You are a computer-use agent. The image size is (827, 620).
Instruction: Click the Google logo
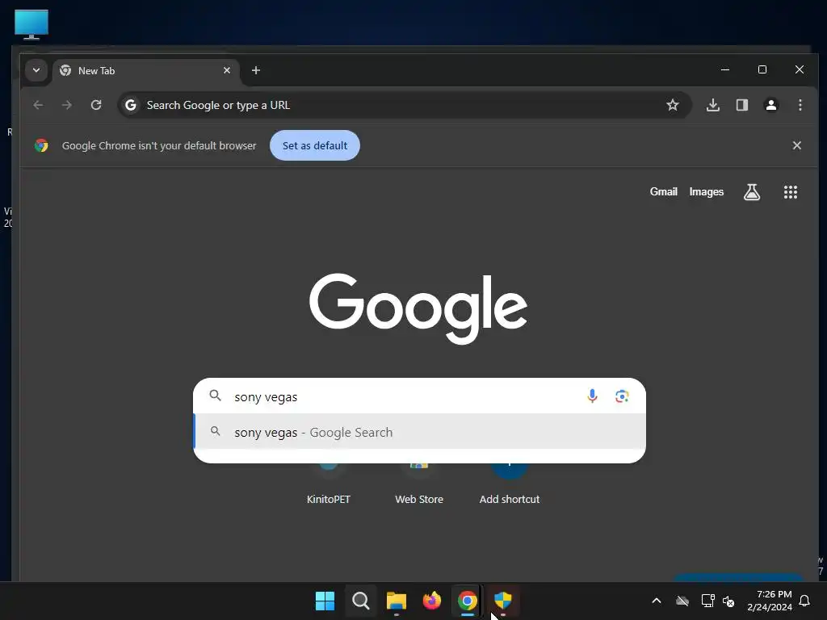[418, 308]
